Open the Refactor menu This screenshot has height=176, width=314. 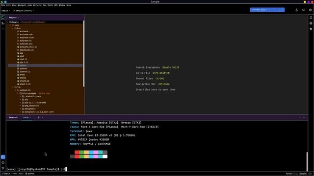click(x=37, y=5)
